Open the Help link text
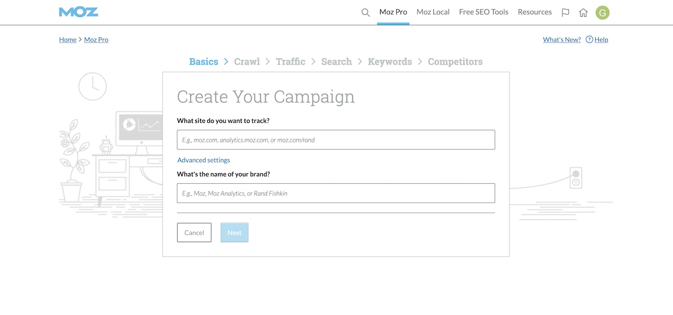Screen dimensions: 673x315 [x=601, y=39]
